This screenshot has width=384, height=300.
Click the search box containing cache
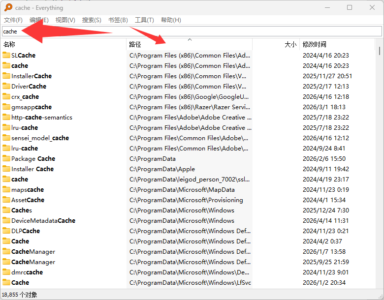tap(192, 31)
